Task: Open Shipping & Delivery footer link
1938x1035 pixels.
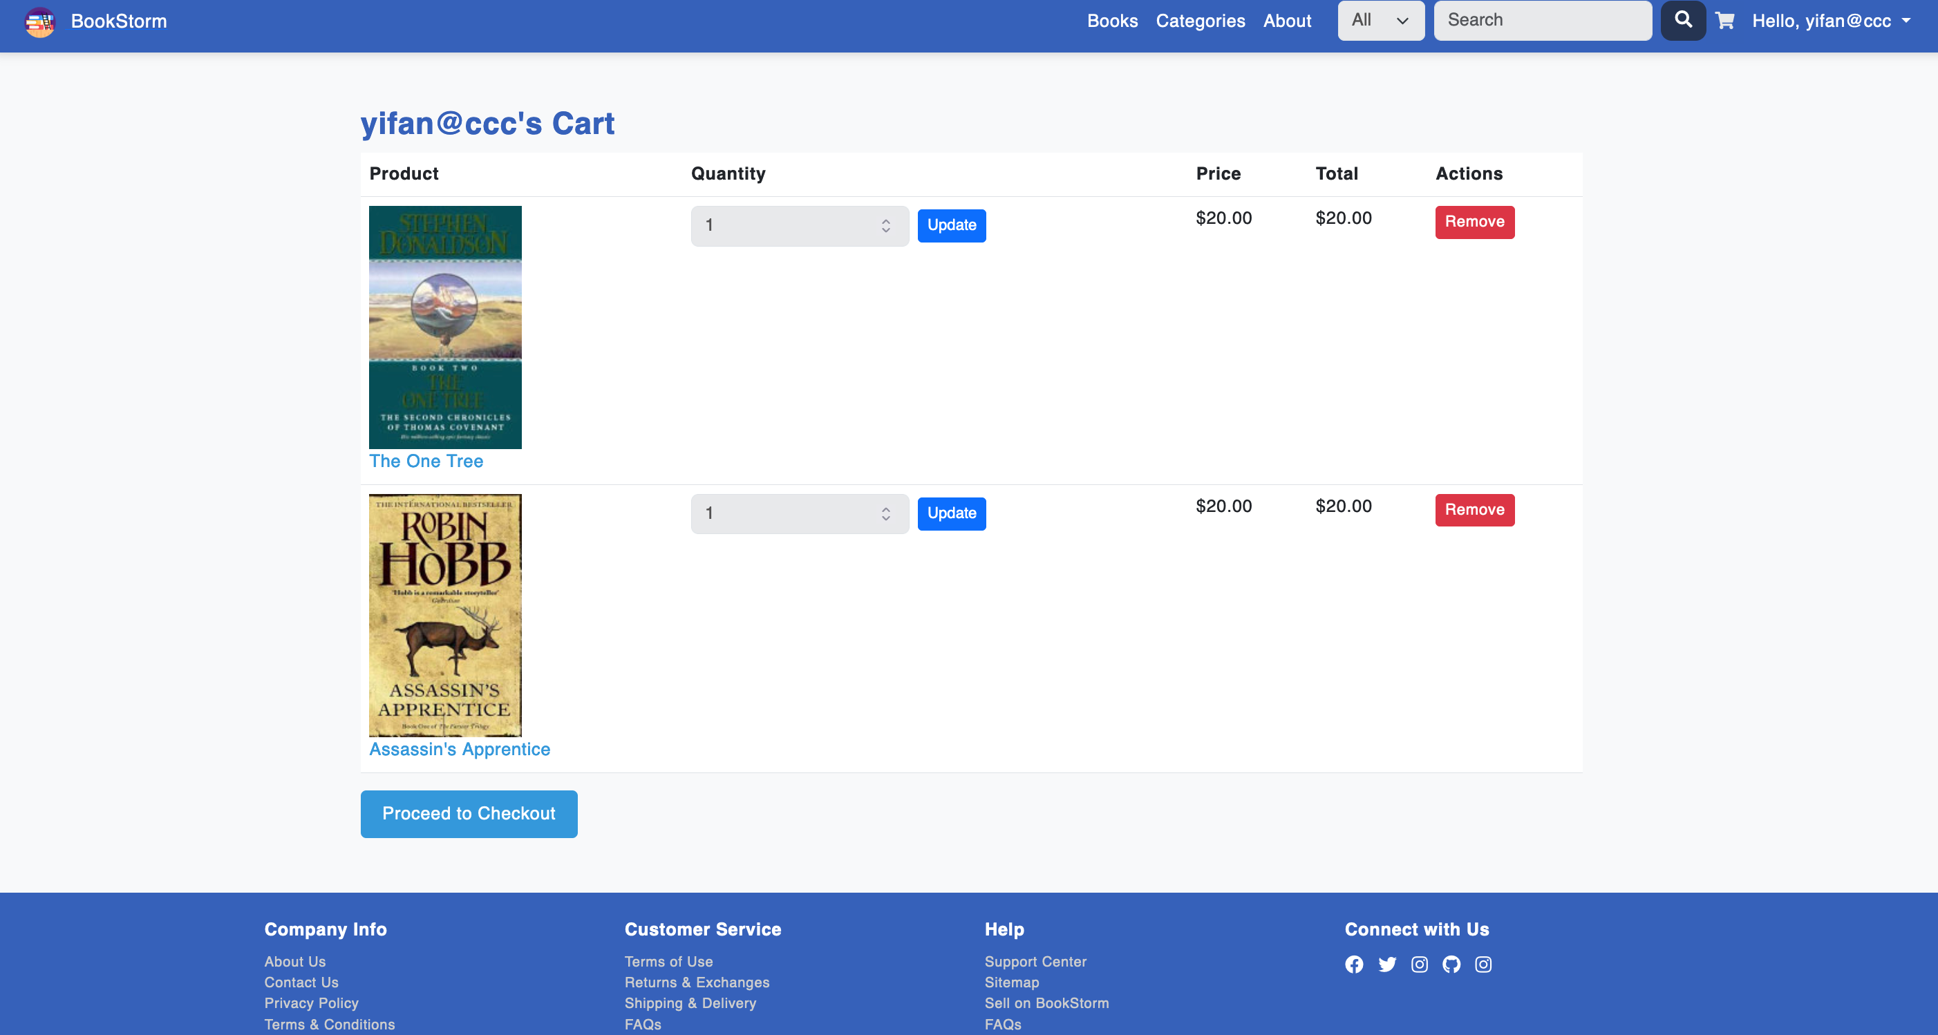Action: click(690, 1003)
